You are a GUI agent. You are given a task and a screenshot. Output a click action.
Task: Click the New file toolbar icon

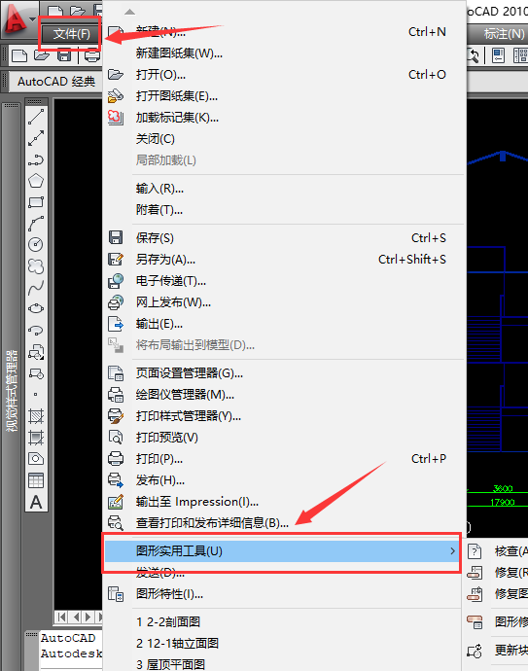pos(19,55)
